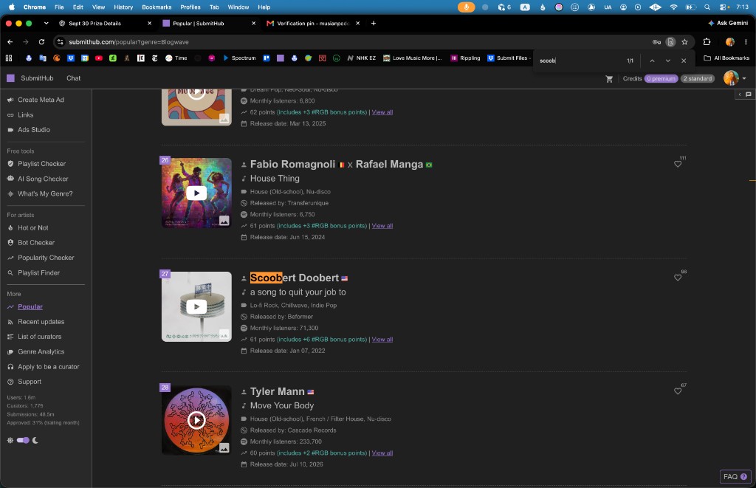This screenshot has width=756, height=488.
Task: Open macOS Spotlight search icon
Action: pos(707,7)
